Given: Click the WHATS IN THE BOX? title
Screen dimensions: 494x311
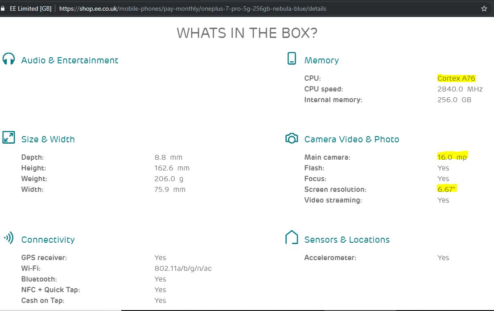Looking at the screenshot, I should [247, 33].
